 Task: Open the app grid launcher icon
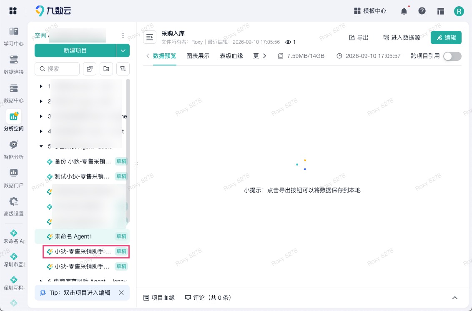tap(13, 11)
